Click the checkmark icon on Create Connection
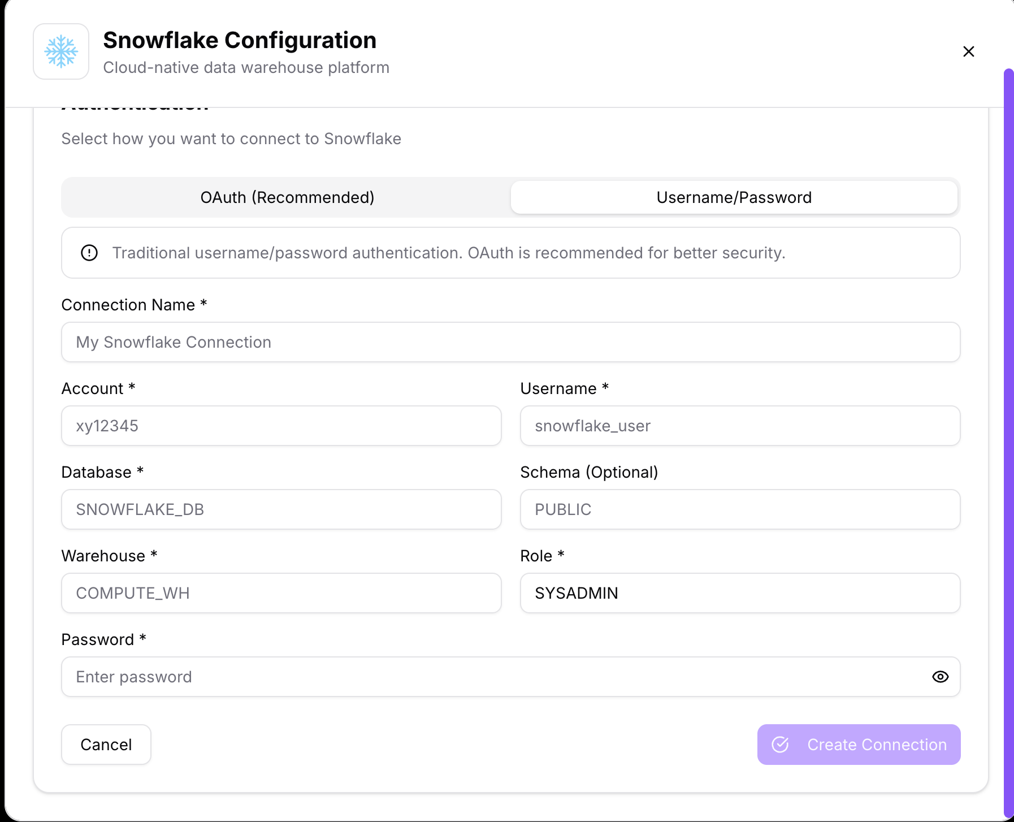This screenshot has height=822, width=1014. coord(780,745)
